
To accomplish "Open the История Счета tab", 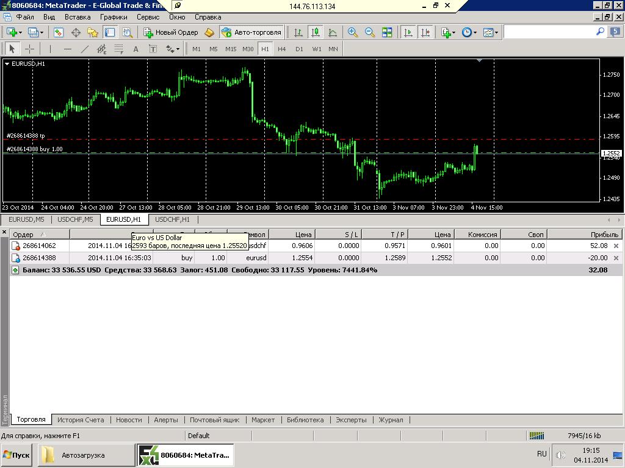I will tap(81, 420).
